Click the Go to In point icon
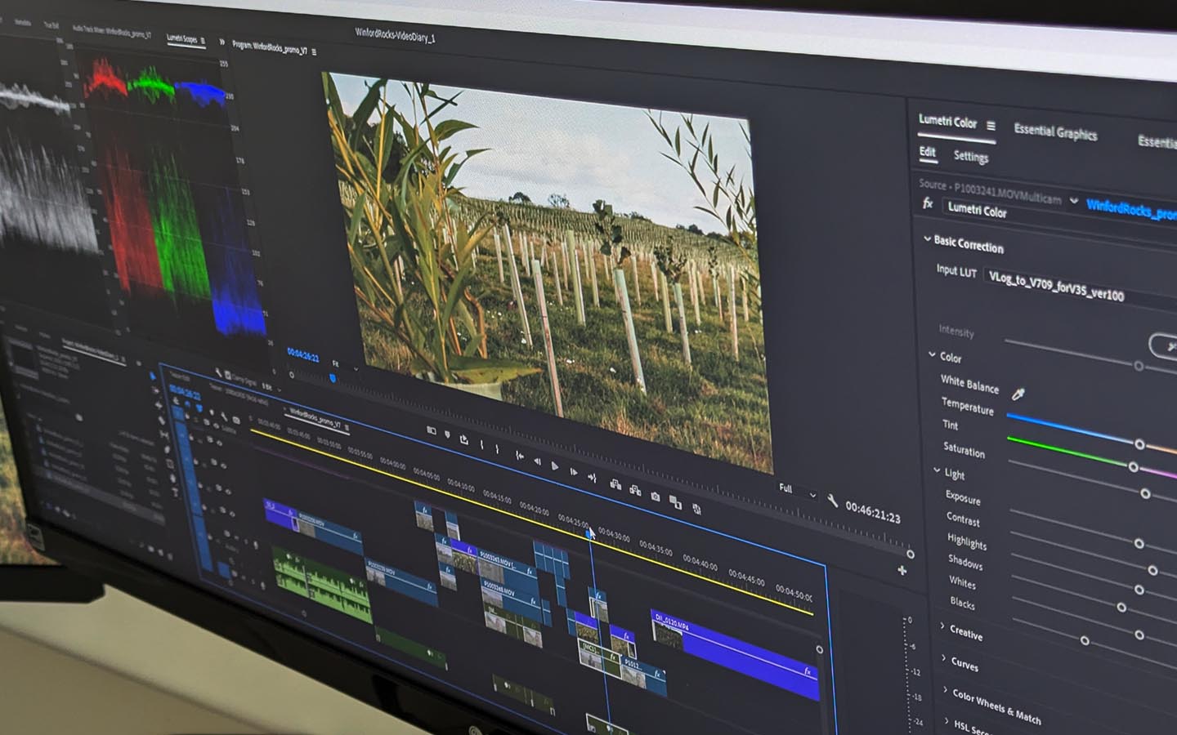 [x=520, y=457]
